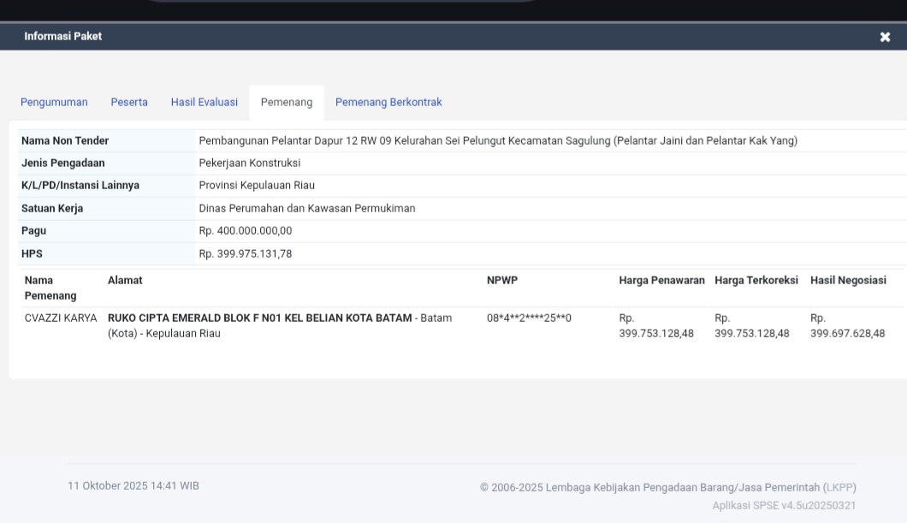Click the HPS value Rp. 399.975.131,78
The image size is (907, 523).
tap(246, 254)
